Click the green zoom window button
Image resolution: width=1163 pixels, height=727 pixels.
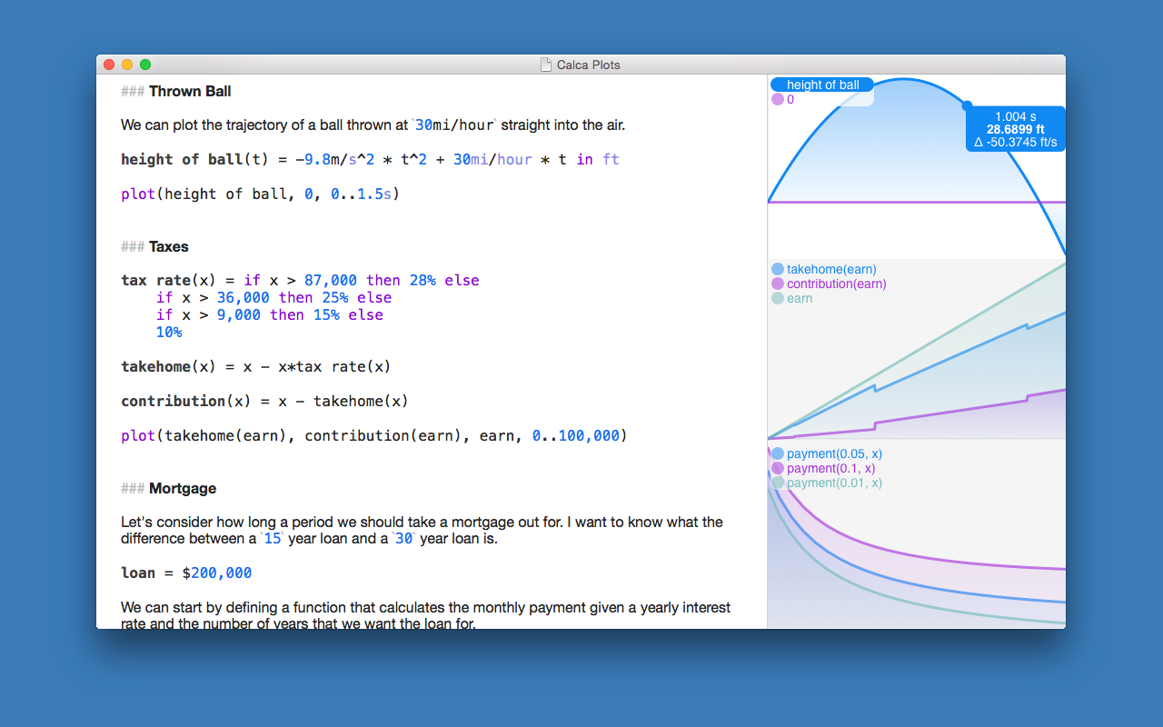[x=145, y=65]
